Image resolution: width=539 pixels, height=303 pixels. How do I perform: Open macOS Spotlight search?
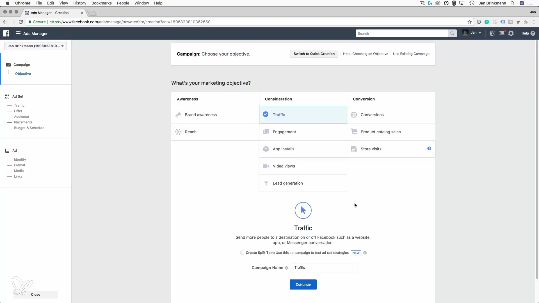[513, 3]
